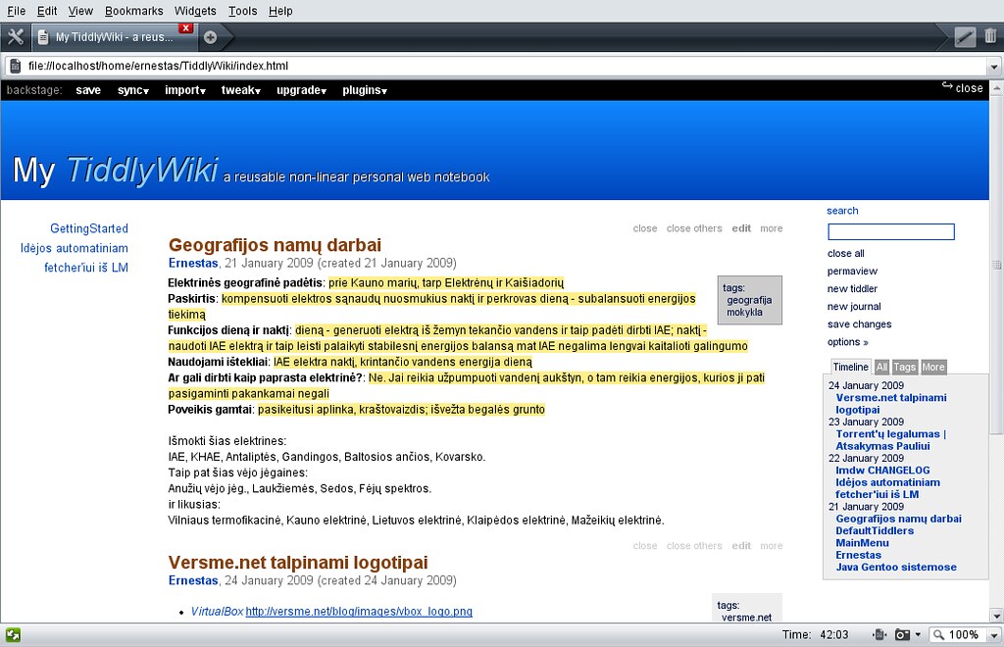Open the Edit menu
This screenshot has height=647, width=1004.
point(47,11)
